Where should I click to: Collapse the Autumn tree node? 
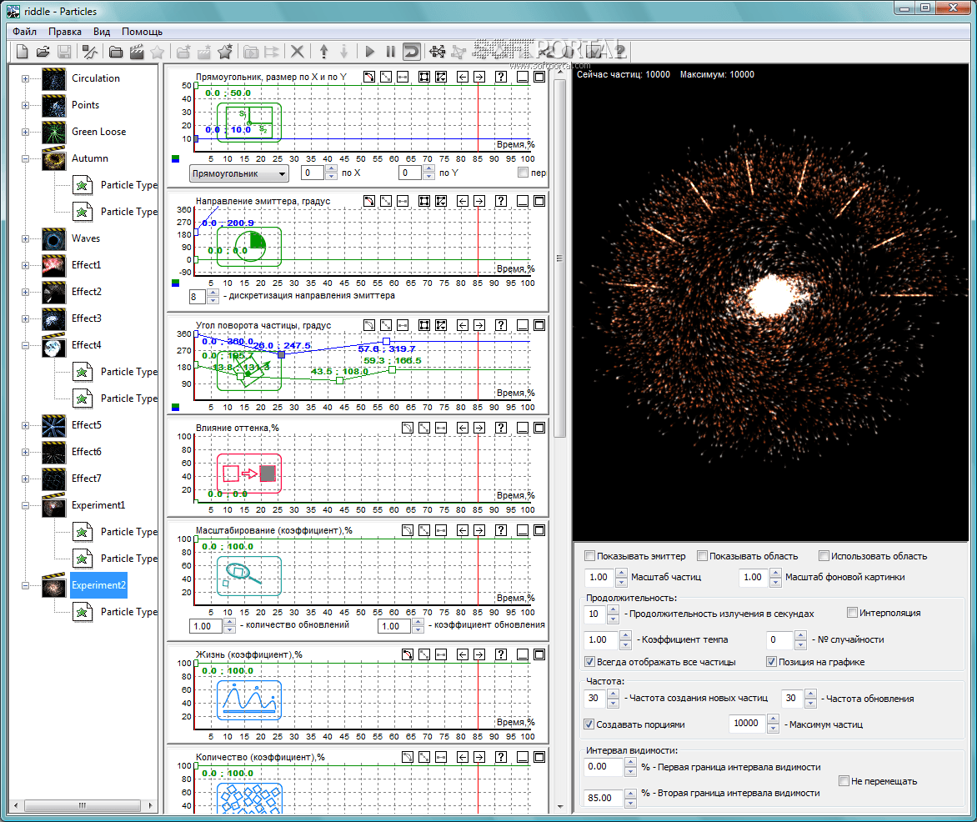coord(25,158)
